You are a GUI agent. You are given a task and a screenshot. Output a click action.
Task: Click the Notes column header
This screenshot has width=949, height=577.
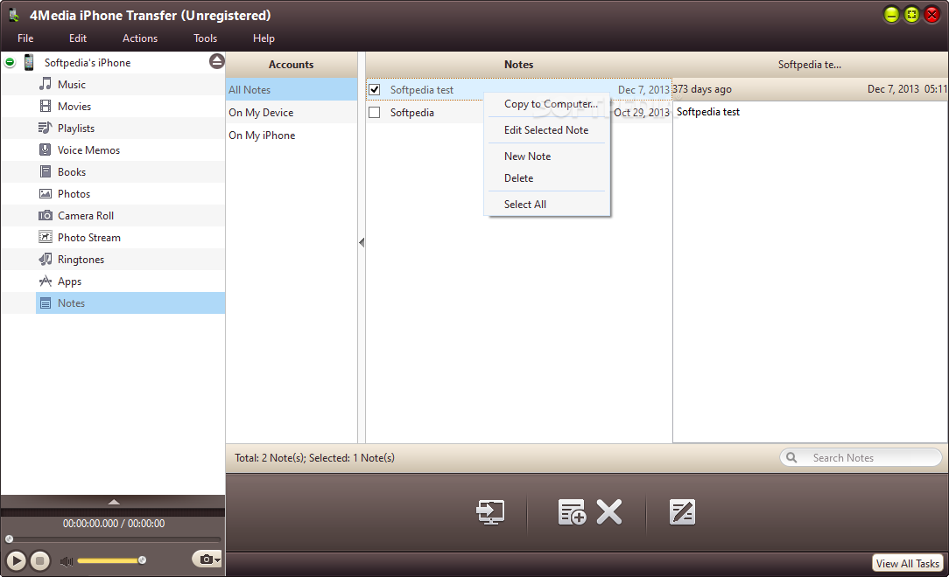pyautogui.click(x=518, y=64)
